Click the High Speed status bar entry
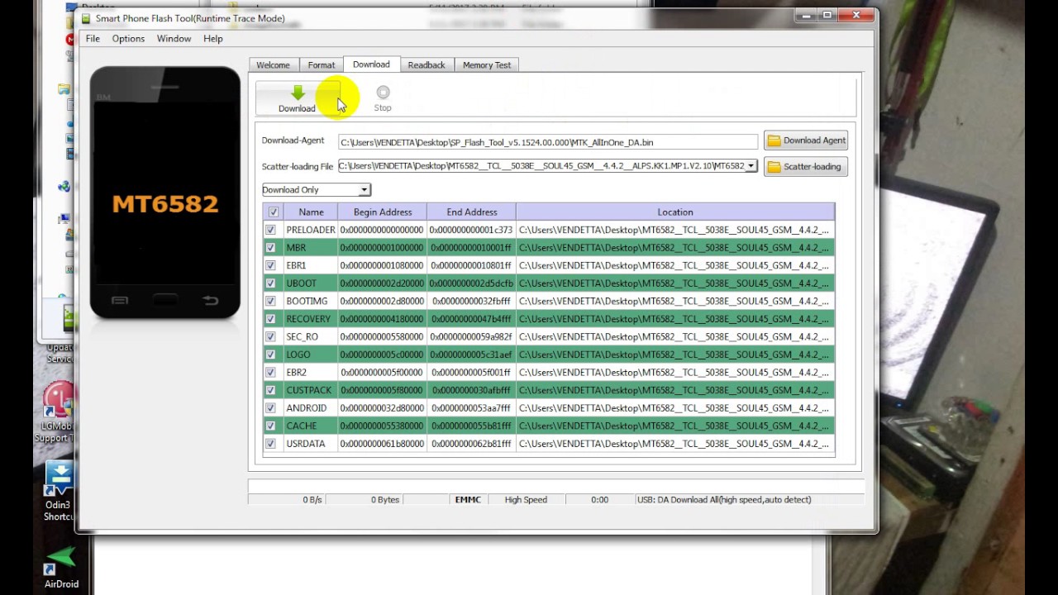This screenshot has height=595, width=1058. point(526,500)
